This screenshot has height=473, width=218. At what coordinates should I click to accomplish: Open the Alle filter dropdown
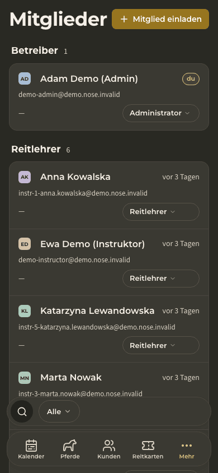pyautogui.click(x=59, y=411)
